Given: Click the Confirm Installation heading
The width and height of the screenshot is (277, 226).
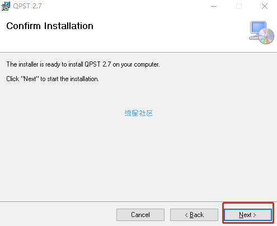Looking at the screenshot, I should (x=50, y=26).
